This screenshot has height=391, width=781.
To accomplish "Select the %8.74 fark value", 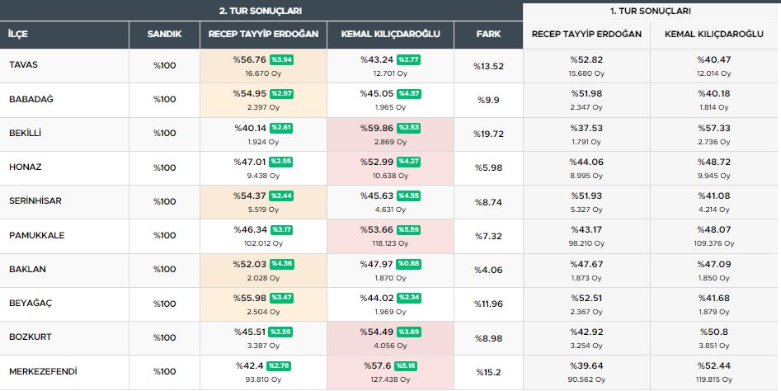I will [x=488, y=202].
